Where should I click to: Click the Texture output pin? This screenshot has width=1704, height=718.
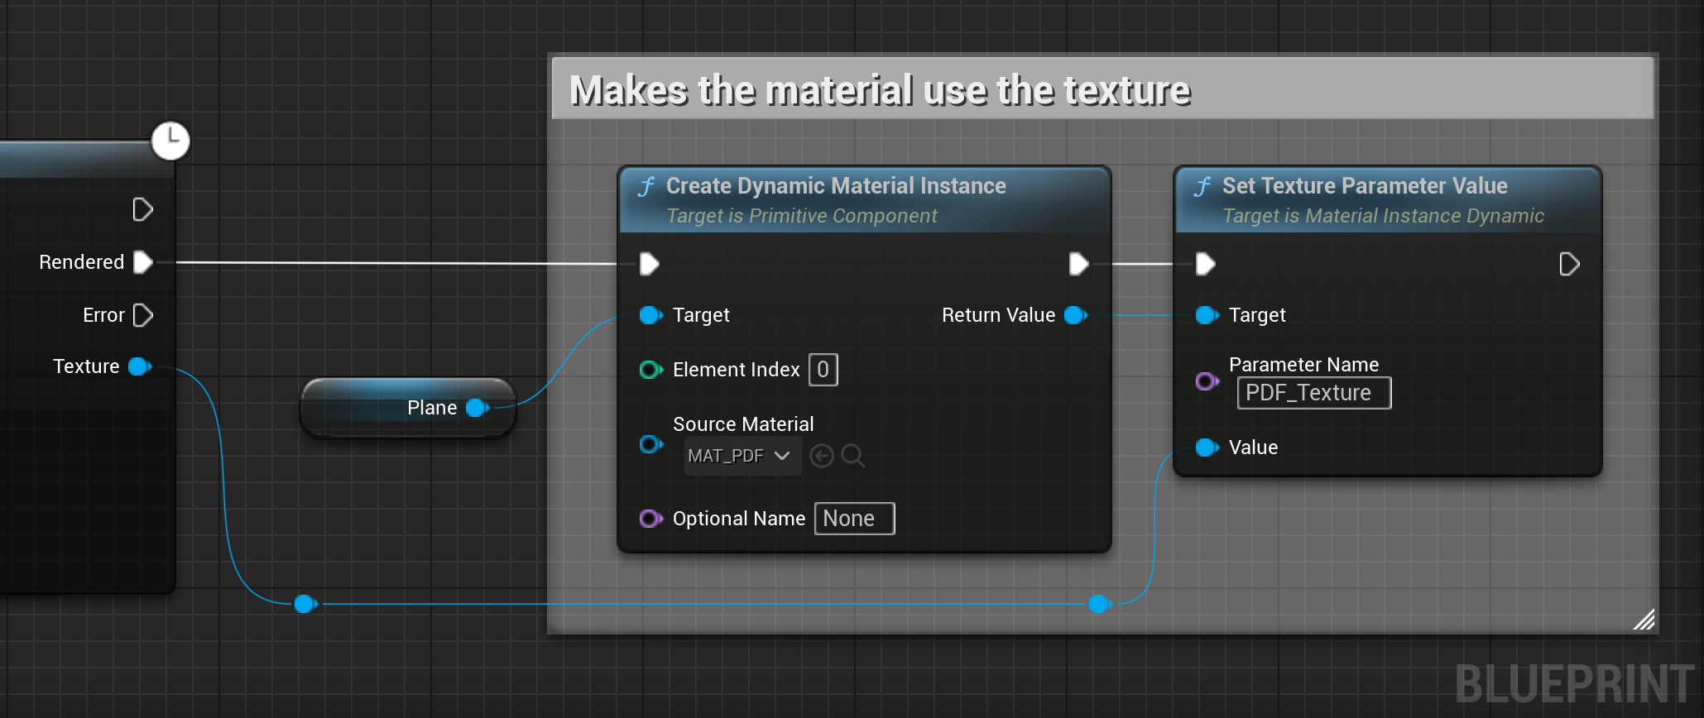140,366
